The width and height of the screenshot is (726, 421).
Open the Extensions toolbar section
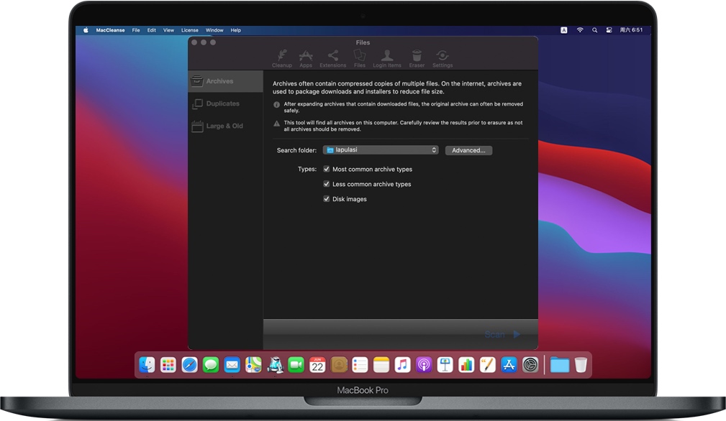(332, 58)
